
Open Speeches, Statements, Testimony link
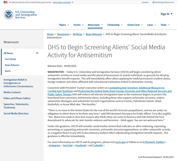[16, 106]
